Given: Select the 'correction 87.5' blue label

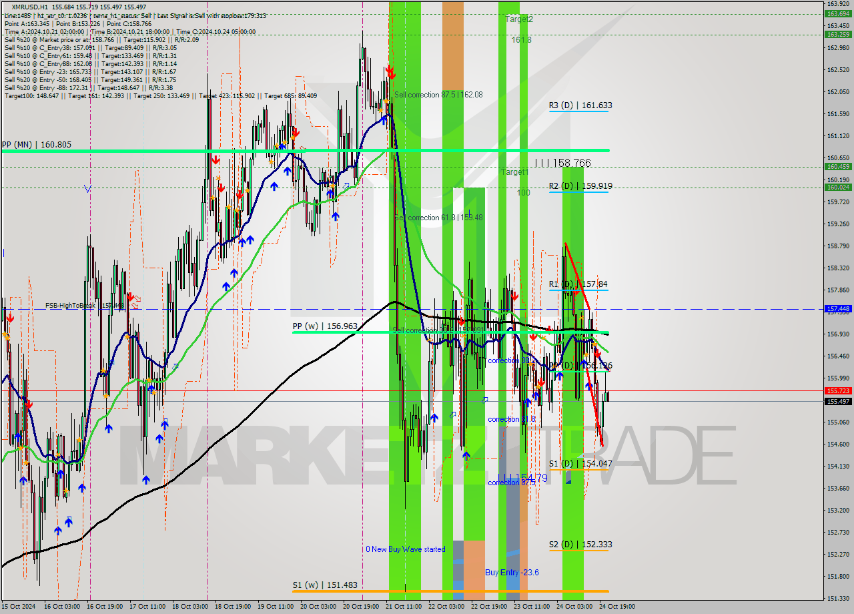Looking at the screenshot, I should (512, 482).
